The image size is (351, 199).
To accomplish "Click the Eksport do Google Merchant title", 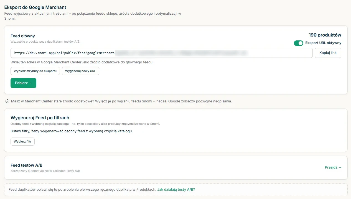I will (x=35, y=7).
